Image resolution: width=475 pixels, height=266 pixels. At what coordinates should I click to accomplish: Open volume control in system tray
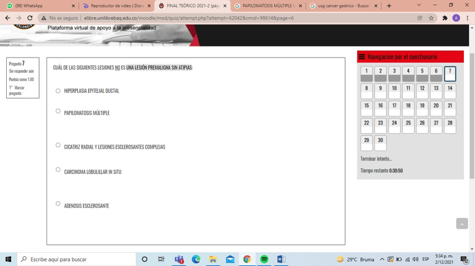pos(415,259)
